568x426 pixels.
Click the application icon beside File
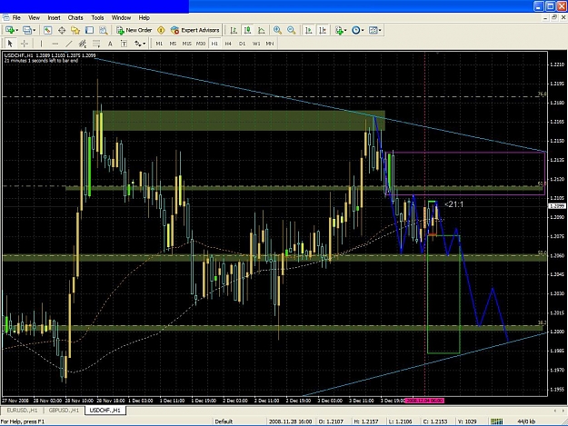tap(5, 17)
